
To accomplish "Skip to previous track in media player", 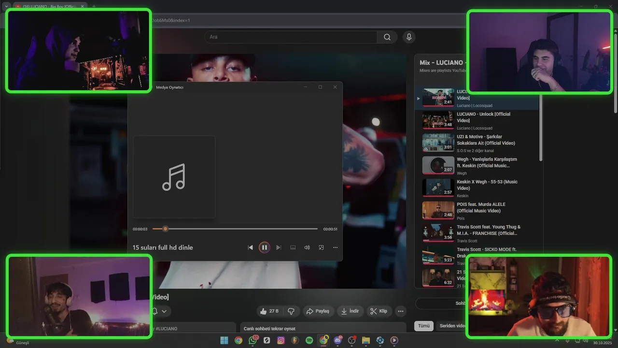I will [250, 247].
